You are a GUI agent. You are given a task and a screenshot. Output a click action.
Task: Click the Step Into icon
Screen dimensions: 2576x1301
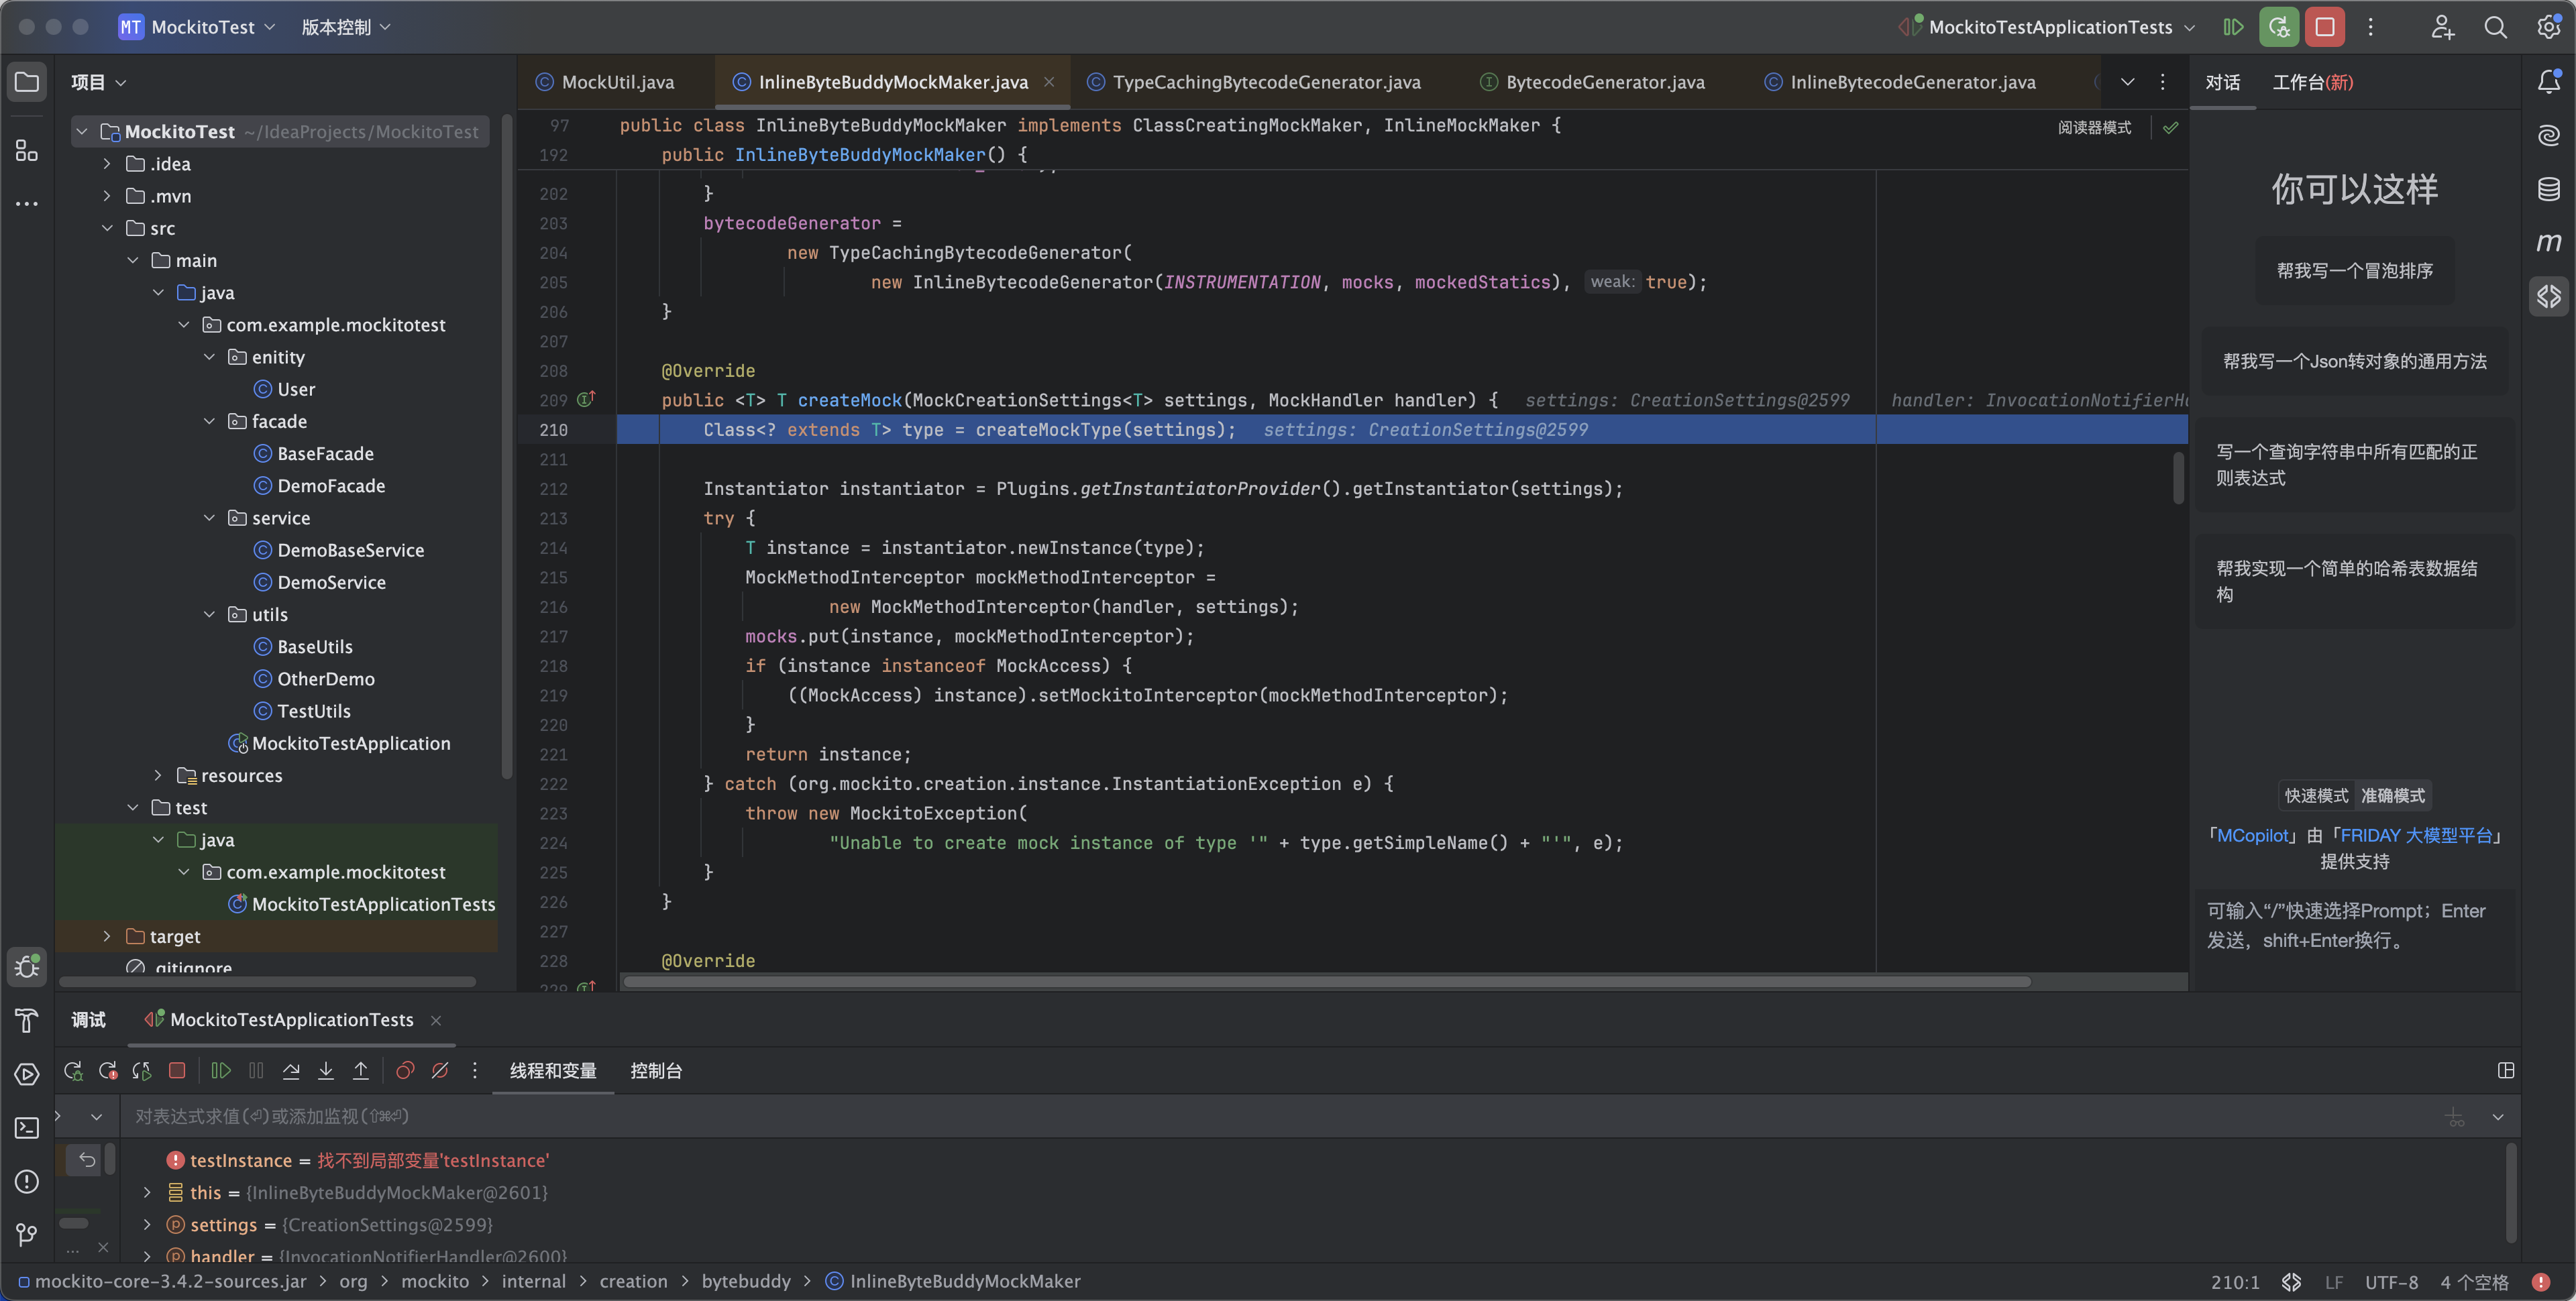pos(326,1071)
